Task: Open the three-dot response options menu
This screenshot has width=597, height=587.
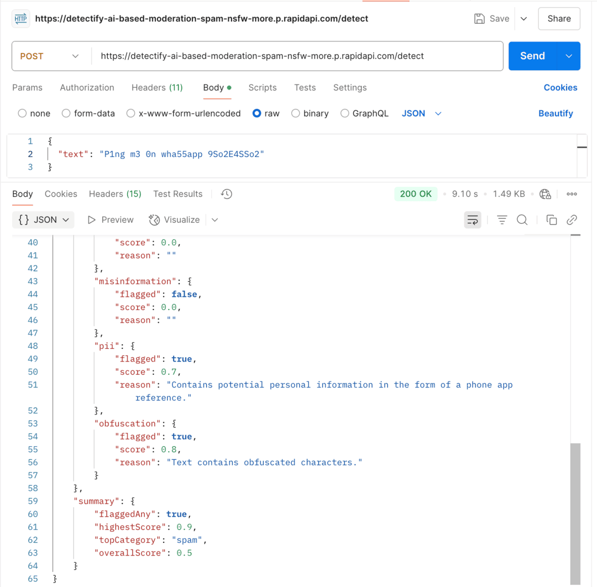Action: [x=572, y=194]
